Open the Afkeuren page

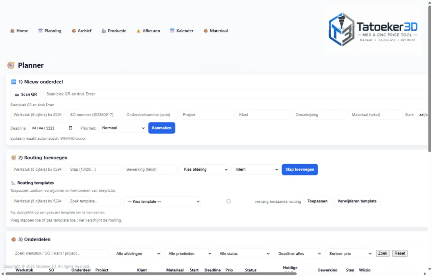(148, 31)
